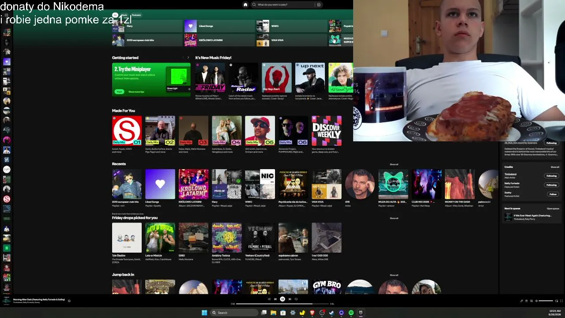Go to Spotify Home via house icon
The height and width of the screenshot is (318, 565).
[245, 4]
